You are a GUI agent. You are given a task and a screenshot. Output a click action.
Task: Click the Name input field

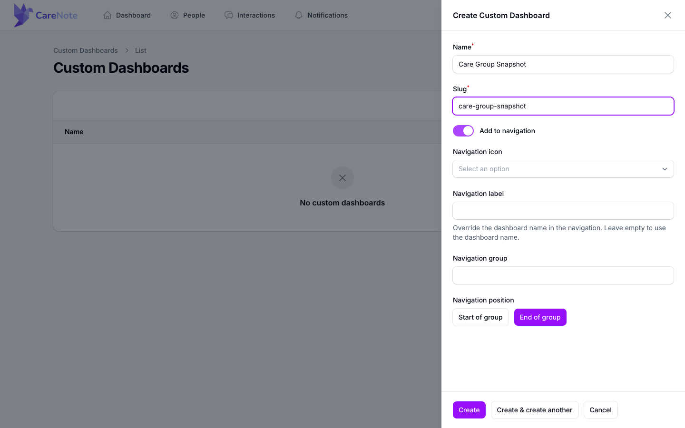click(x=563, y=64)
